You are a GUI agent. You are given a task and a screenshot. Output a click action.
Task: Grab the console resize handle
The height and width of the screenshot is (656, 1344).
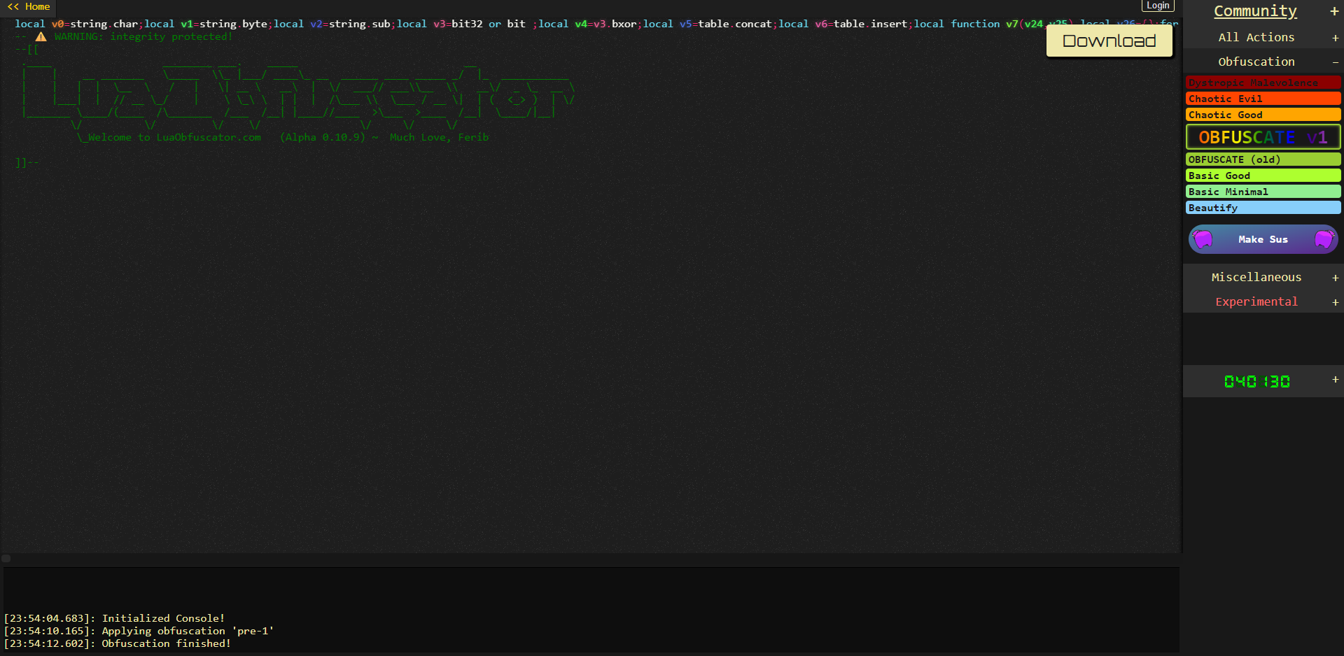click(x=6, y=558)
